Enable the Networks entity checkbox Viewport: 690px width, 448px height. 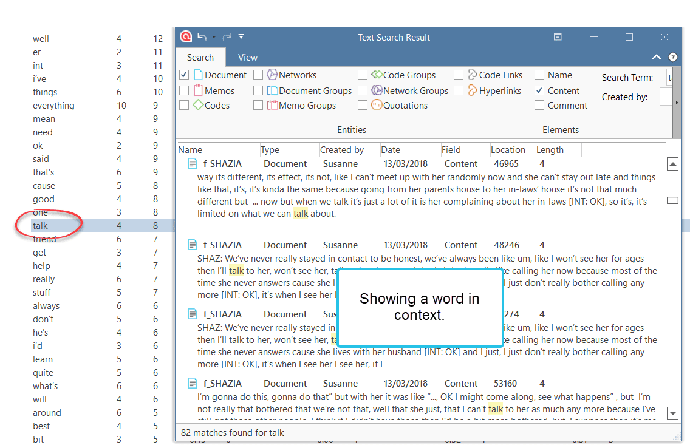pyautogui.click(x=258, y=75)
